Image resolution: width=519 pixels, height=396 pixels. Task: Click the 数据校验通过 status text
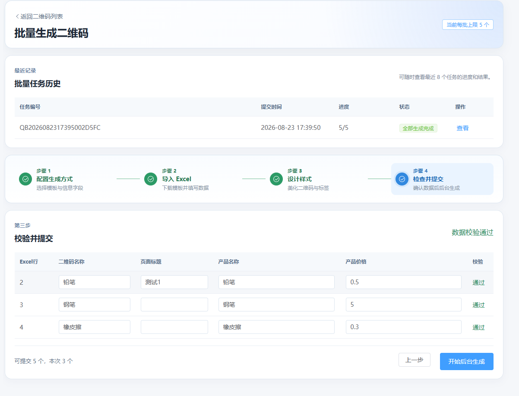coord(472,233)
